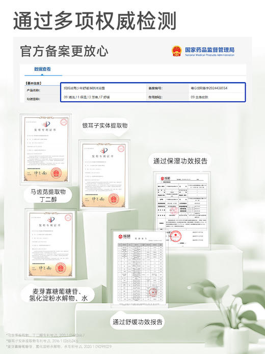Screen dimensions: 265x354
Task: Click the 产品名称 field label
Action: pyautogui.click(x=33, y=90)
